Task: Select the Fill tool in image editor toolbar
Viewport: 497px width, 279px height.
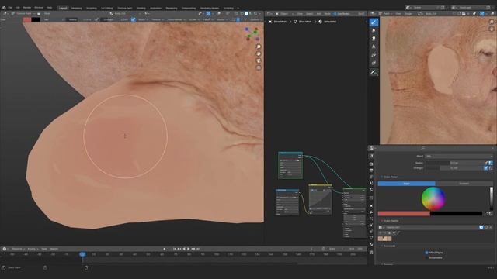Action: [x=374, y=55]
